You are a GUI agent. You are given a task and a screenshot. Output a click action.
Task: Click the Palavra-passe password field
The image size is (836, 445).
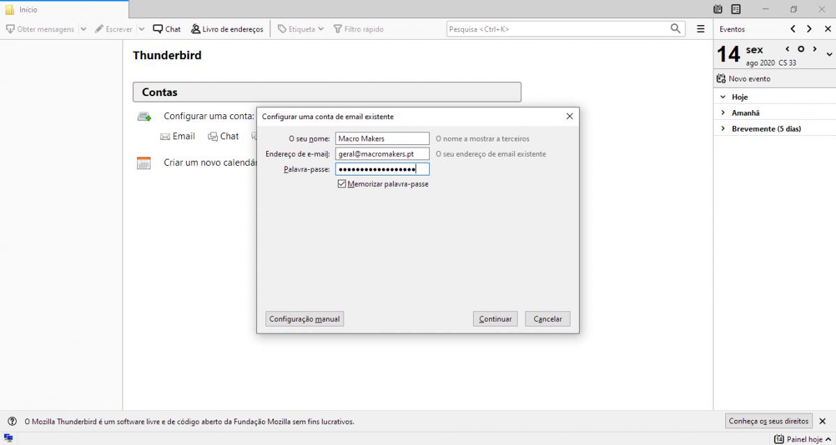click(x=382, y=169)
